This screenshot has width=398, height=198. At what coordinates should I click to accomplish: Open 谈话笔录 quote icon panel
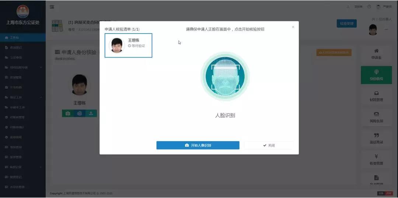(x=376, y=138)
